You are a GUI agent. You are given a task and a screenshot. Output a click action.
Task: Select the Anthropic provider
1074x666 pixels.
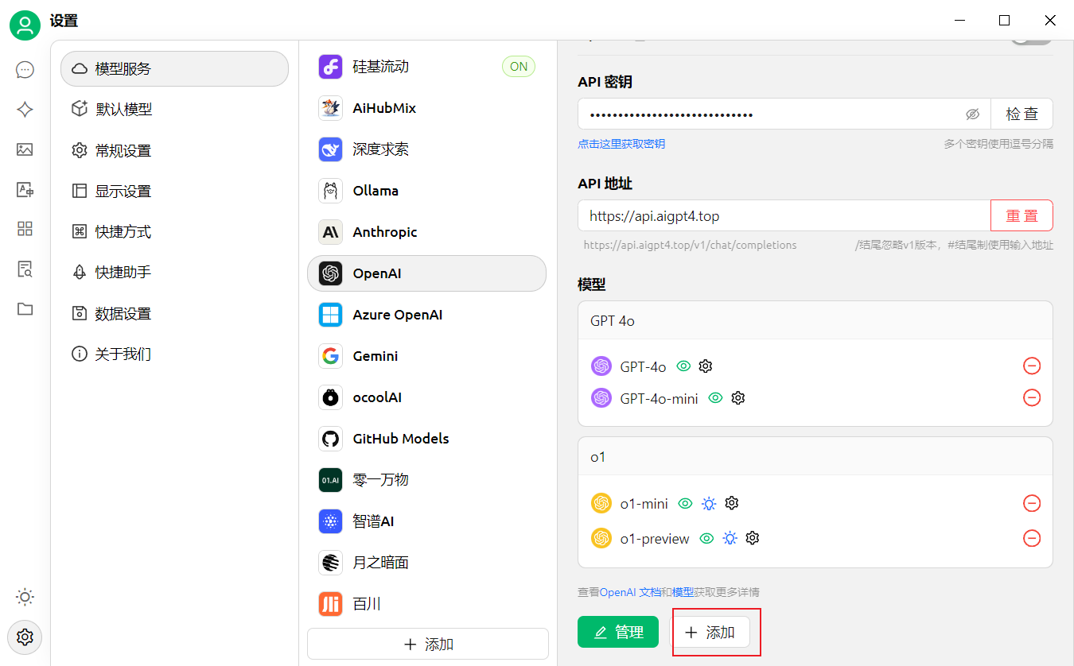(x=426, y=232)
